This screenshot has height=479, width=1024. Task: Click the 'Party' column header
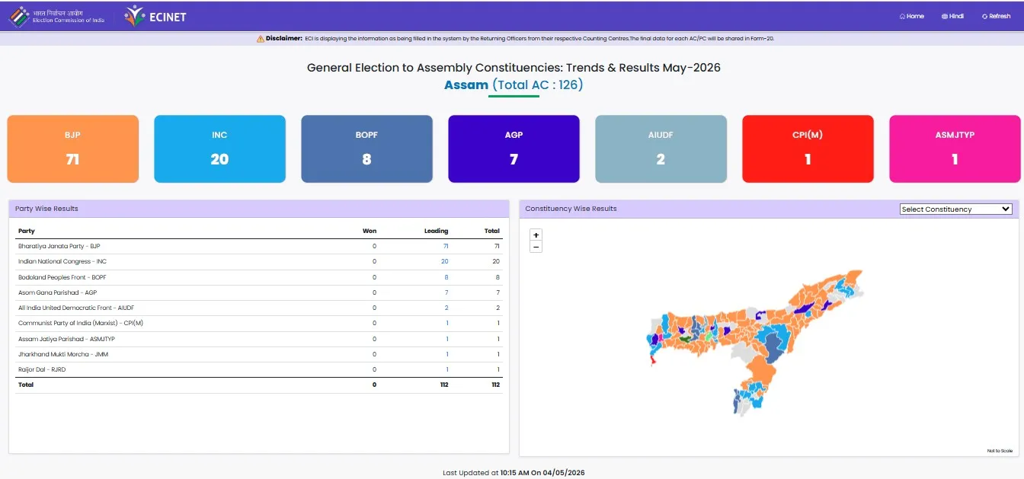click(27, 231)
